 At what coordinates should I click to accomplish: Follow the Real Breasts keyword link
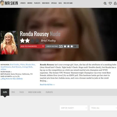17,67
